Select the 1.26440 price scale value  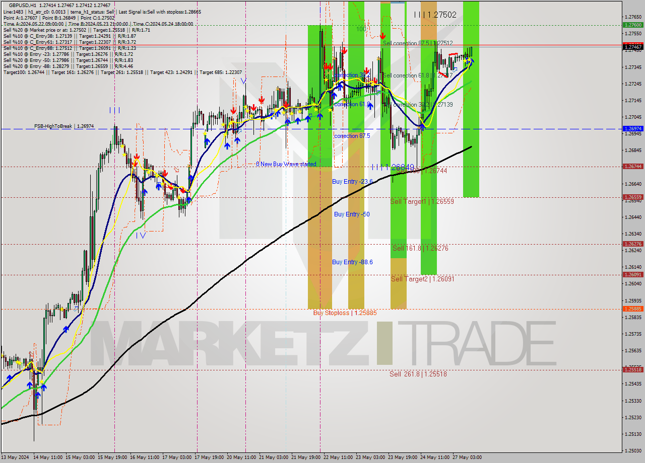pos(633,217)
